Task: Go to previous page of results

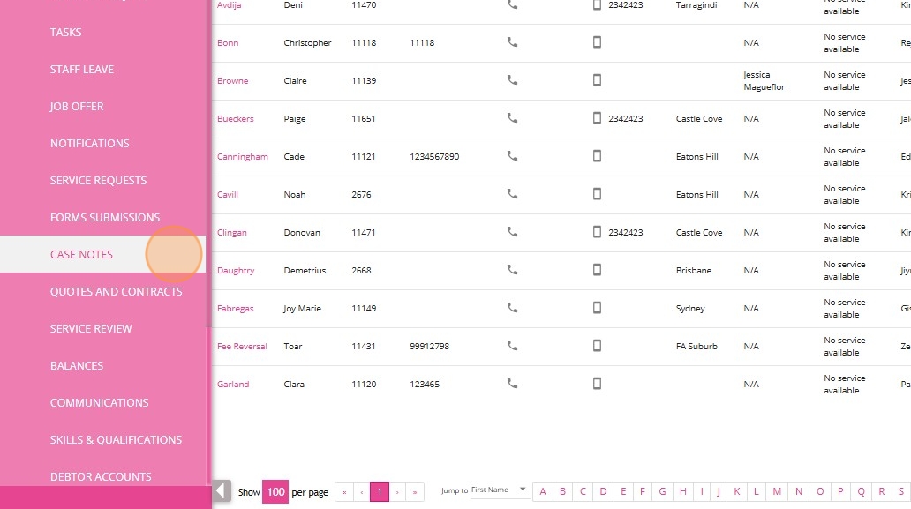Action: coord(362,492)
